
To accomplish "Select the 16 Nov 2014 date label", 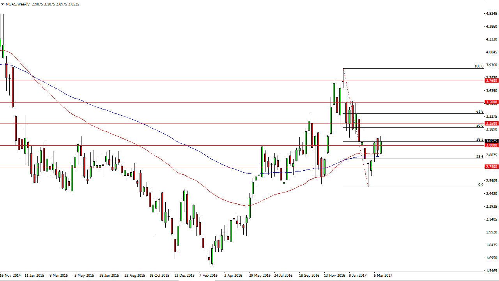I will tap(11, 275).
